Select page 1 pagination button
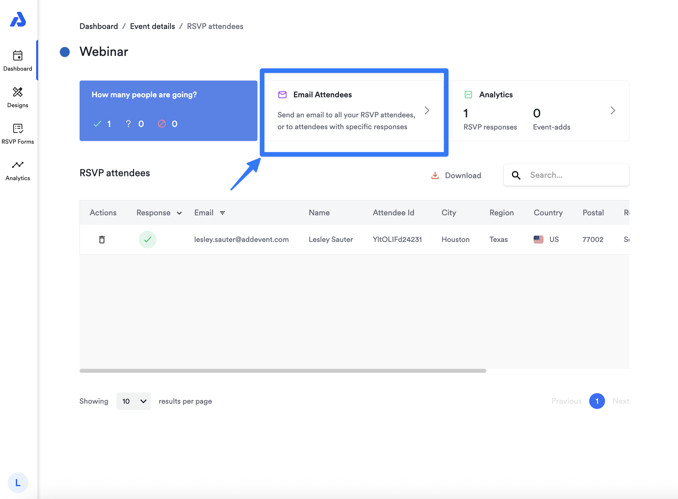 coord(597,401)
